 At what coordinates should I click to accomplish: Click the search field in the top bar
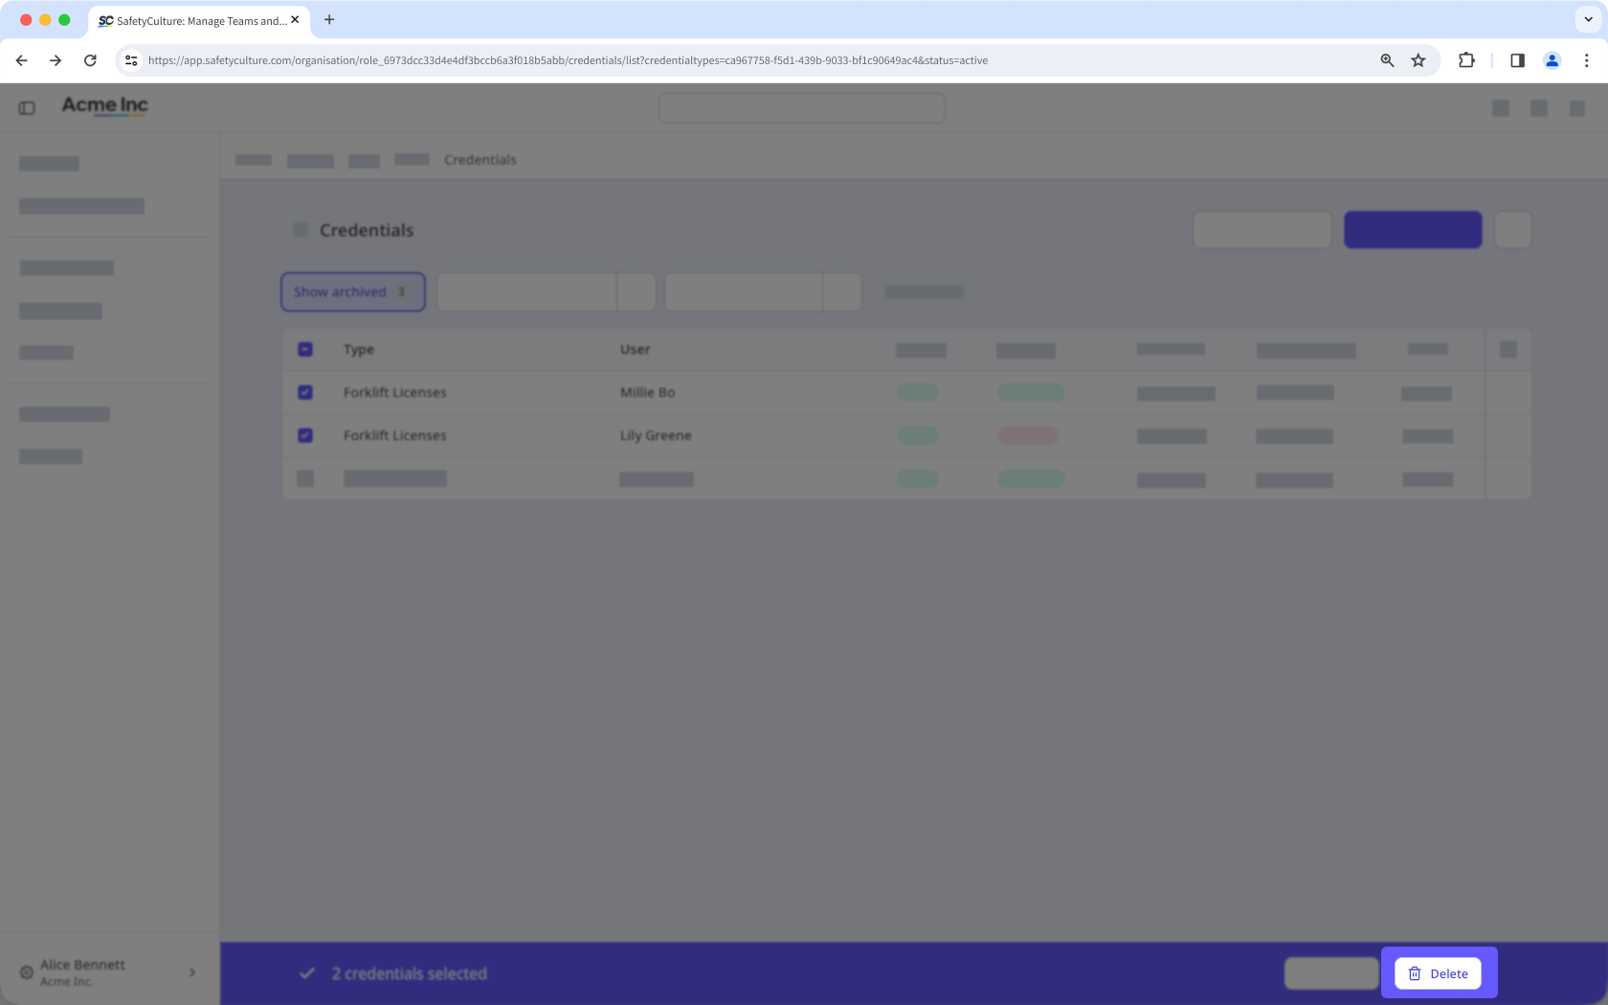coord(802,108)
